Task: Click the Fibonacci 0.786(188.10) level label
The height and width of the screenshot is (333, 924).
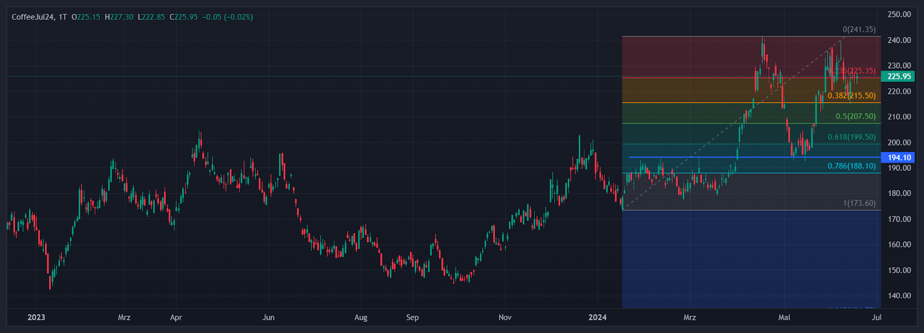Action: (x=851, y=166)
